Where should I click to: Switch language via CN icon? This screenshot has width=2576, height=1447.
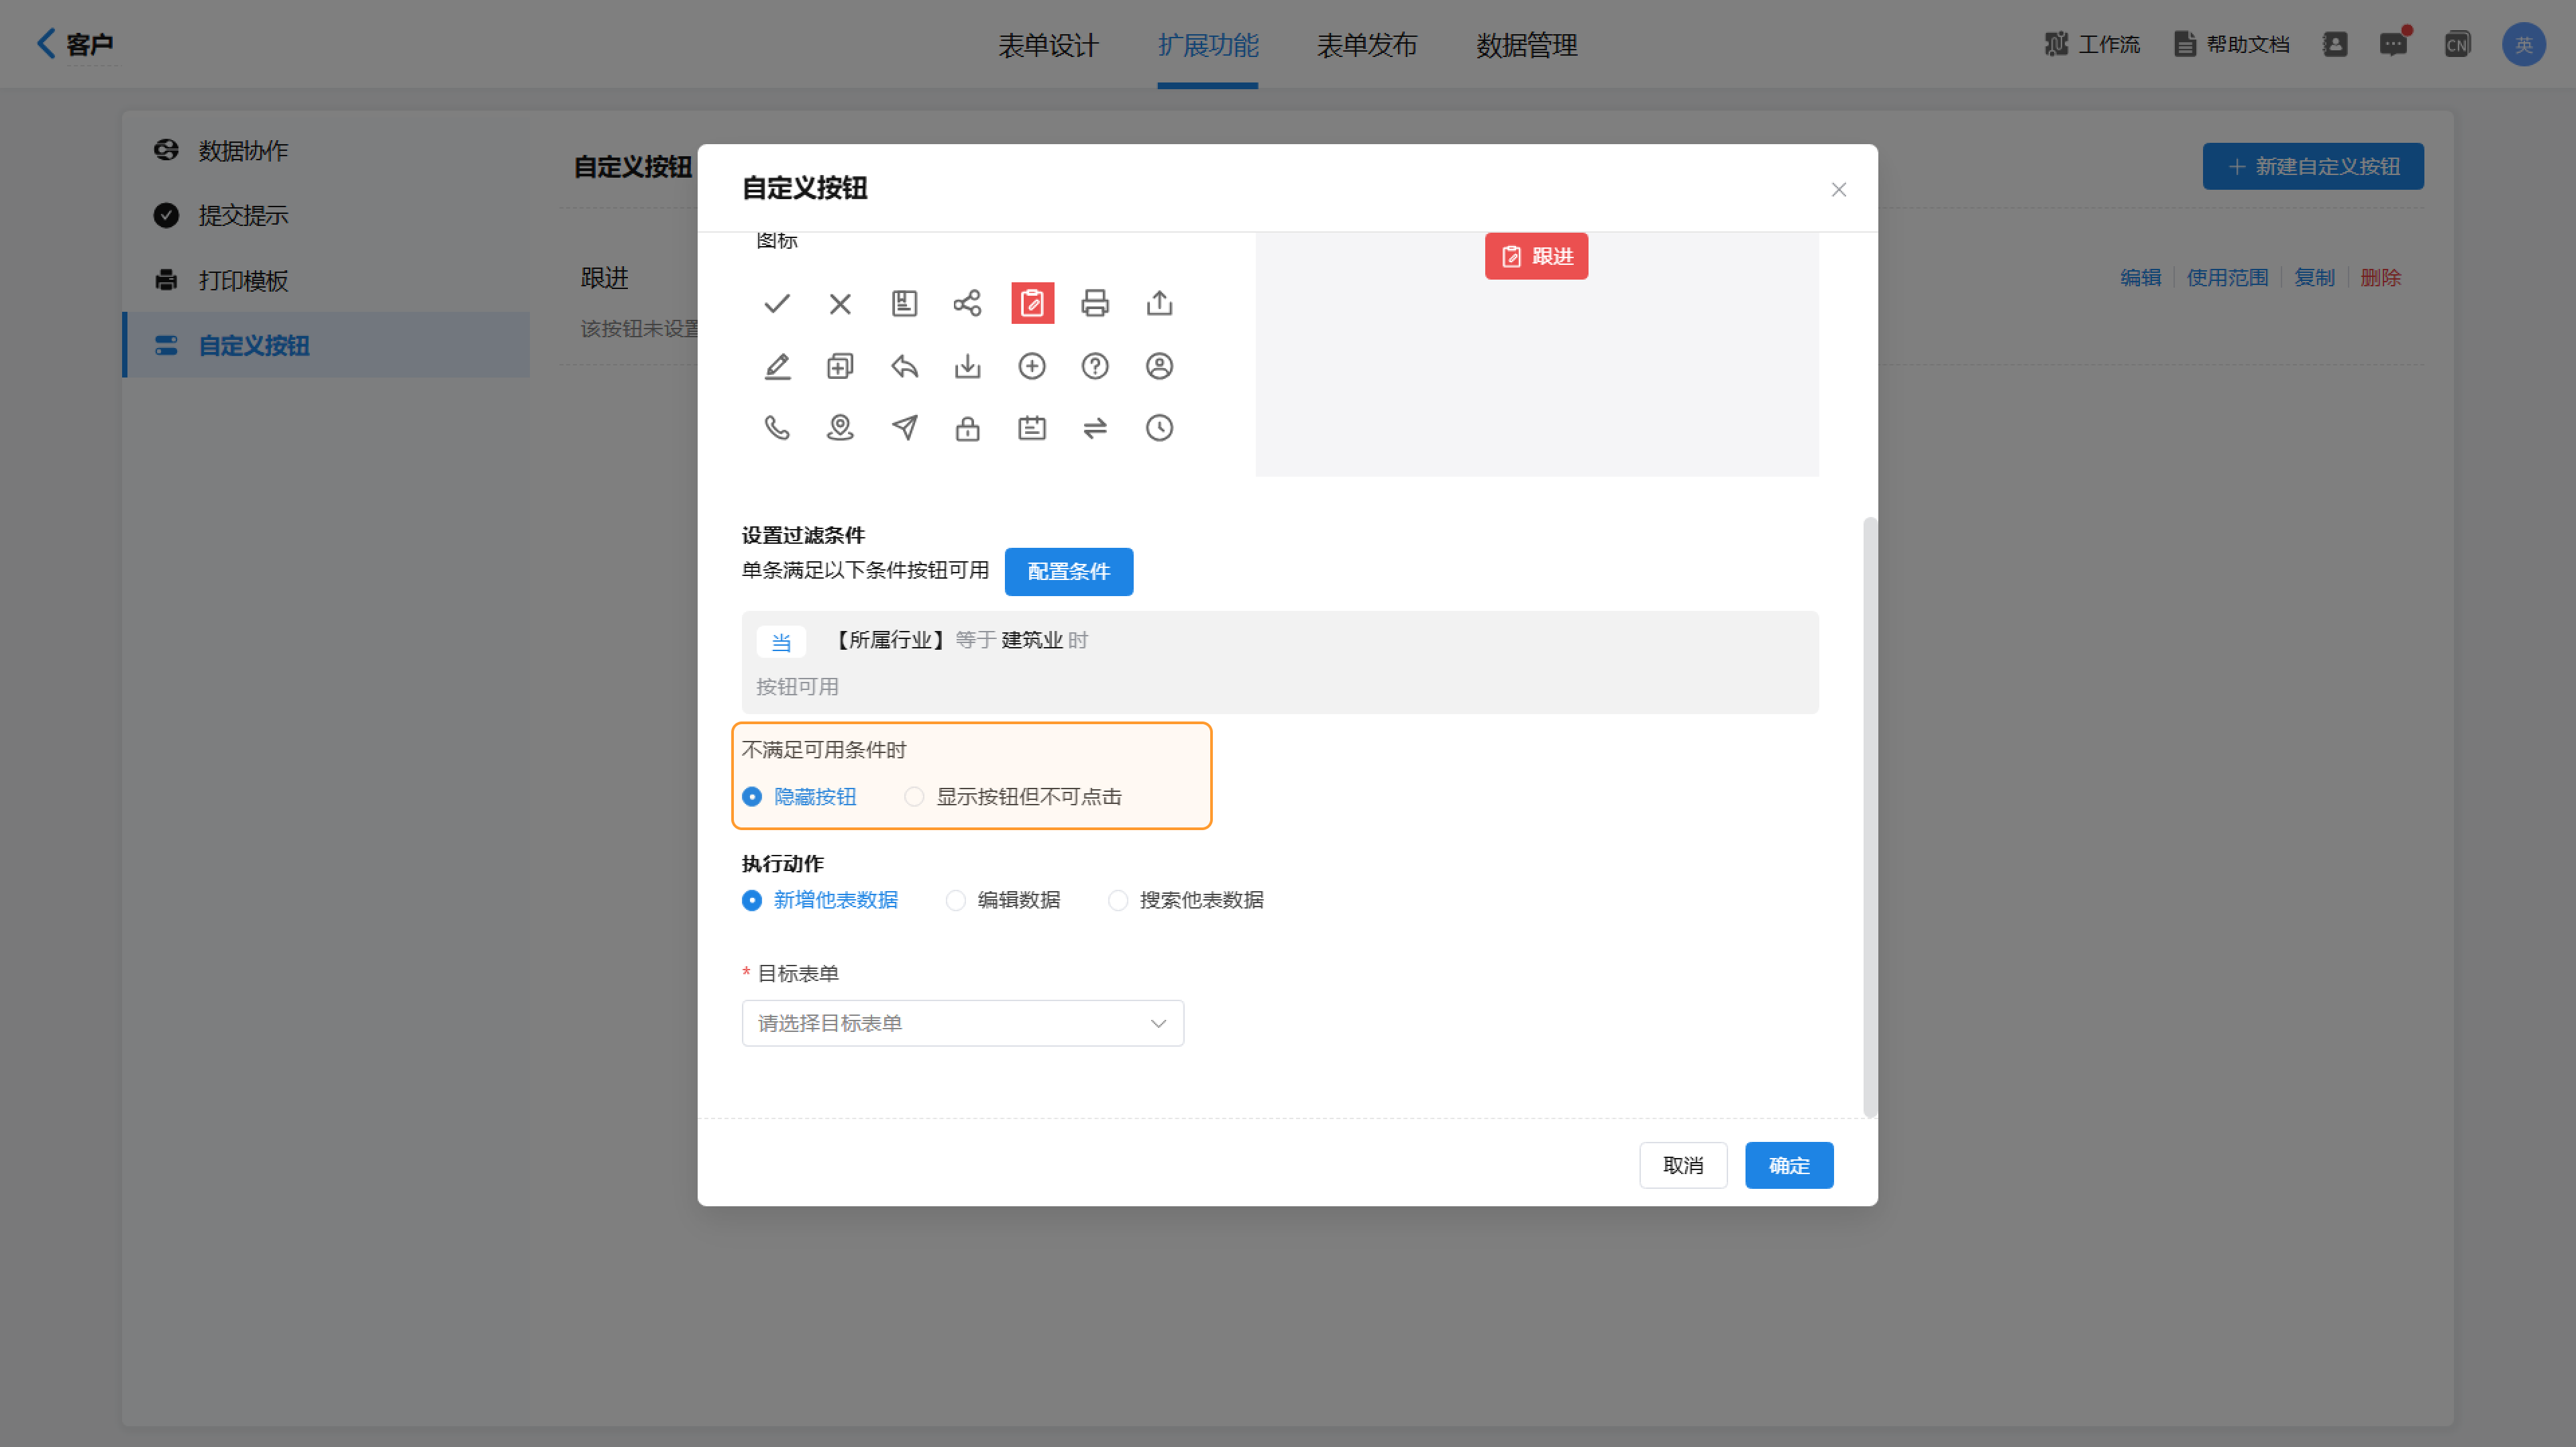point(2457,44)
